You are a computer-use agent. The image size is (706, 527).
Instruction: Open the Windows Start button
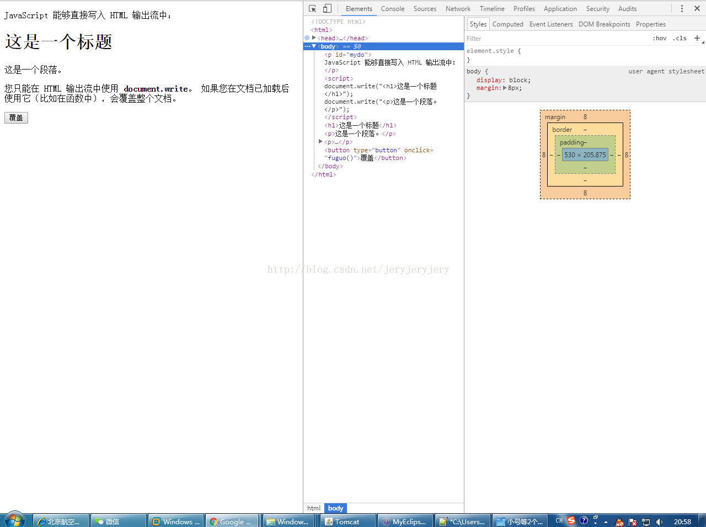(14, 520)
